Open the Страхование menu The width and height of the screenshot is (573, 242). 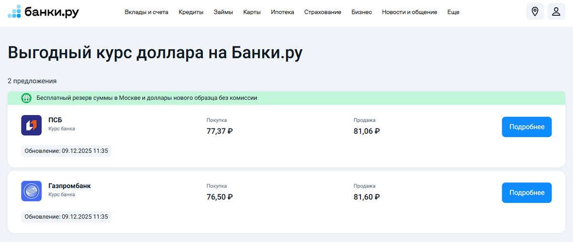(323, 12)
